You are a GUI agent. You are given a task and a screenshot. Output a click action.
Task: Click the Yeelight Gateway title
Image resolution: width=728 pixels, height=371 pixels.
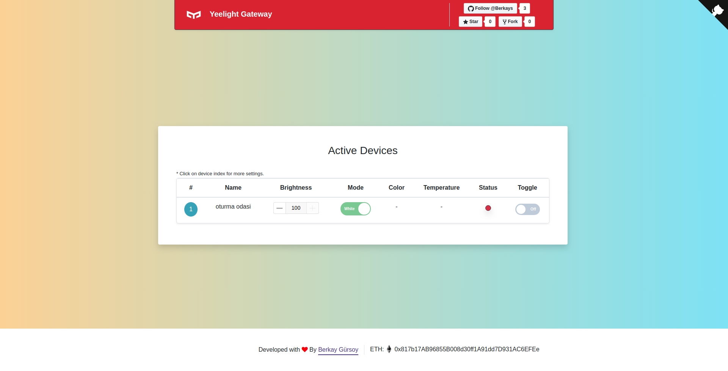(x=241, y=14)
